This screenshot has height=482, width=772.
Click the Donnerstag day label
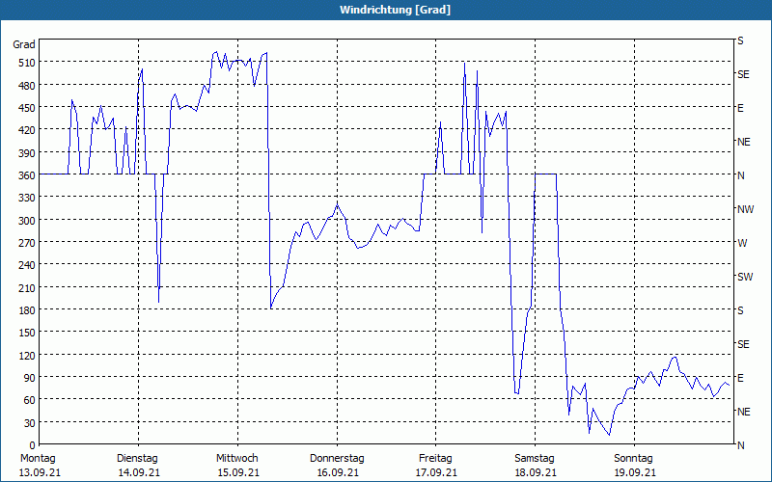[337, 459]
